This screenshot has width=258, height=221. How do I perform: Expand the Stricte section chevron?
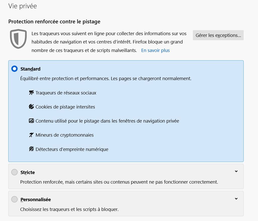pyautogui.click(x=236, y=172)
